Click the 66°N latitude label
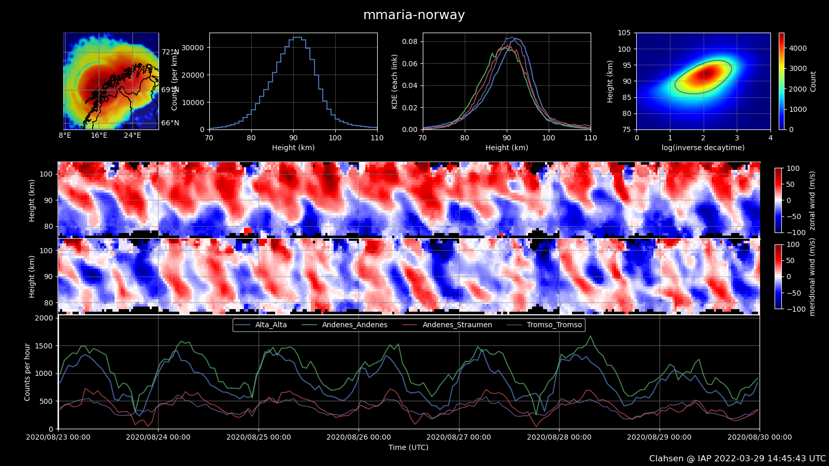The width and height of the screenshot is (829, 466). click(170, 123)
